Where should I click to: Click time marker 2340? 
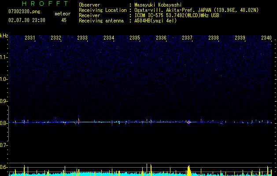tap(266, 37)
